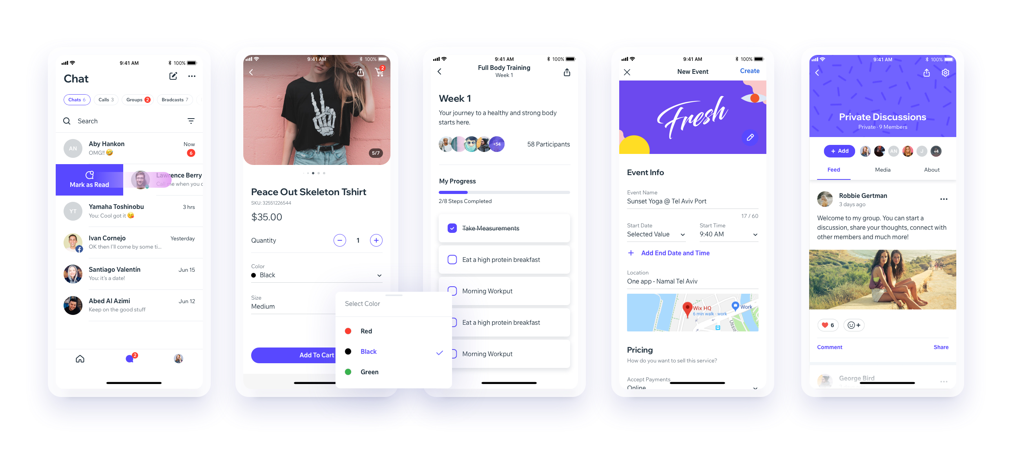Tap the share icon on product screen
Screen dimensions: 1012x461
click(x=360, y=72)
